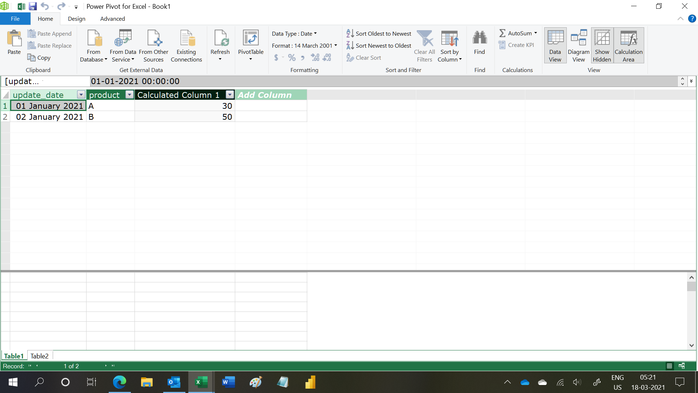
Task: Open Existing Connections
Action: 186,46
